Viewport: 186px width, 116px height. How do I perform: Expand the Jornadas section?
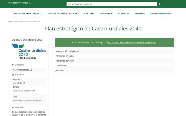[x=114, y=70]
